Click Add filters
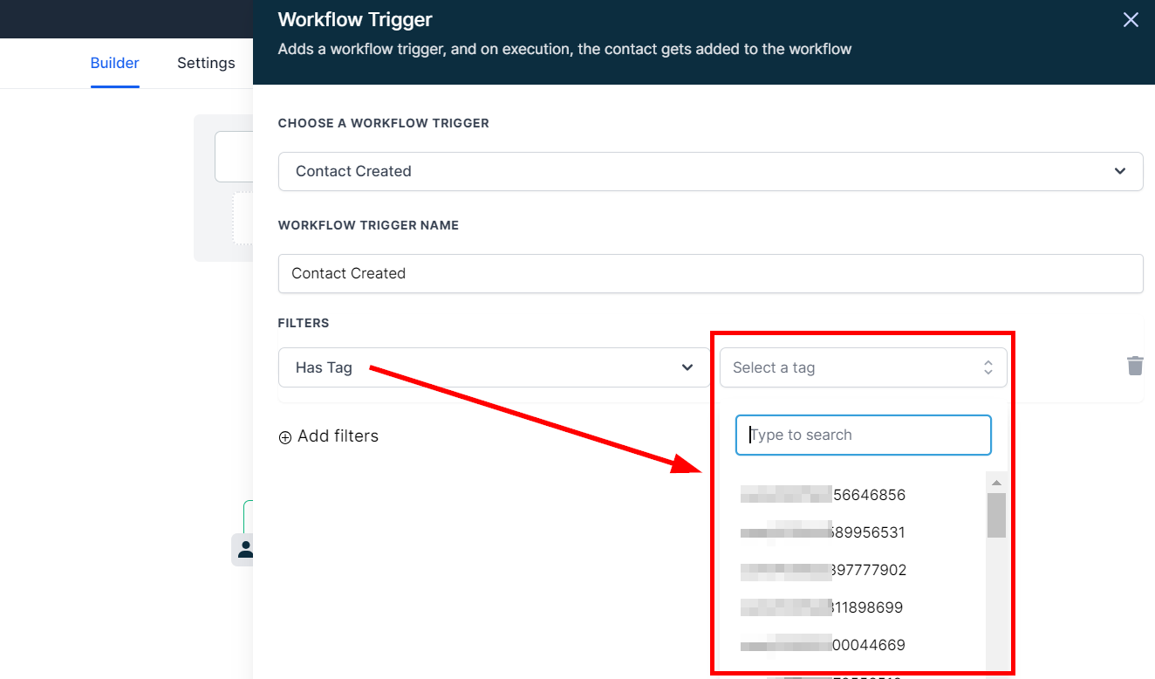The width and height of the screenshot is (1155, 679). tap(329, 436)
